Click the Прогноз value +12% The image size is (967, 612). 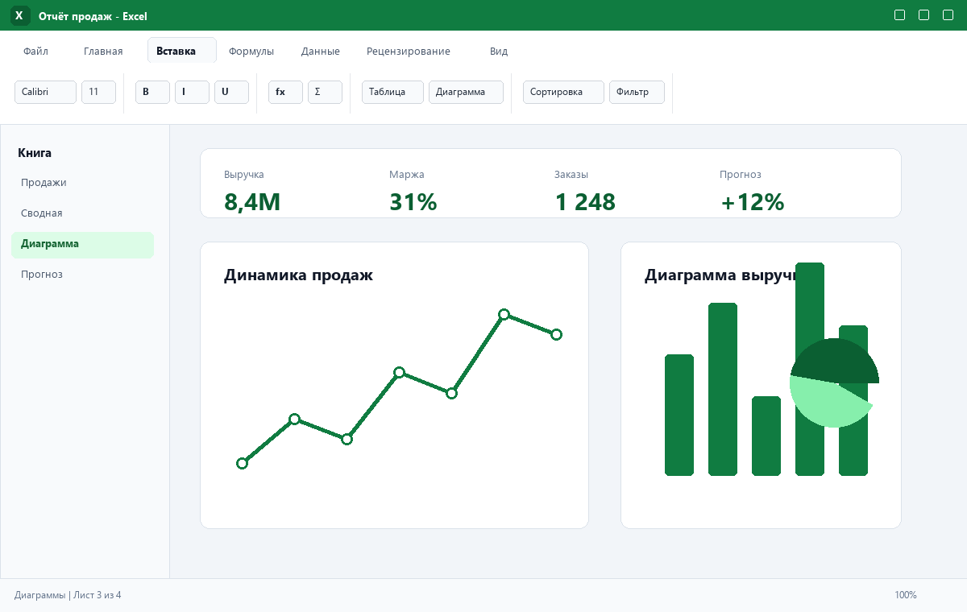point(752,202)
